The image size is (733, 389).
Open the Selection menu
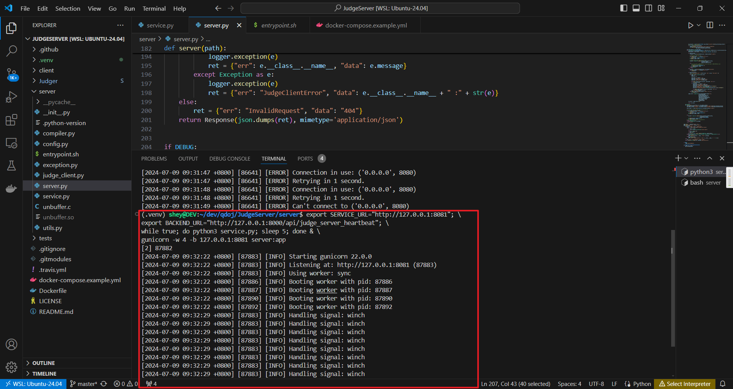pyautogui.click(x=68, y=8)
